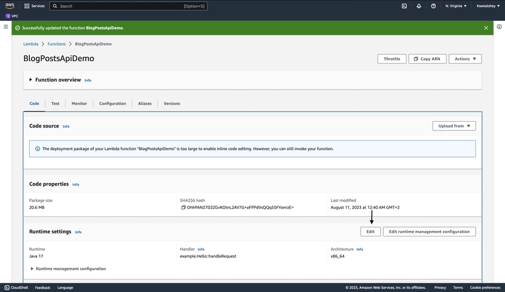Open the side navigation hamburger menu

click(6, 26)
